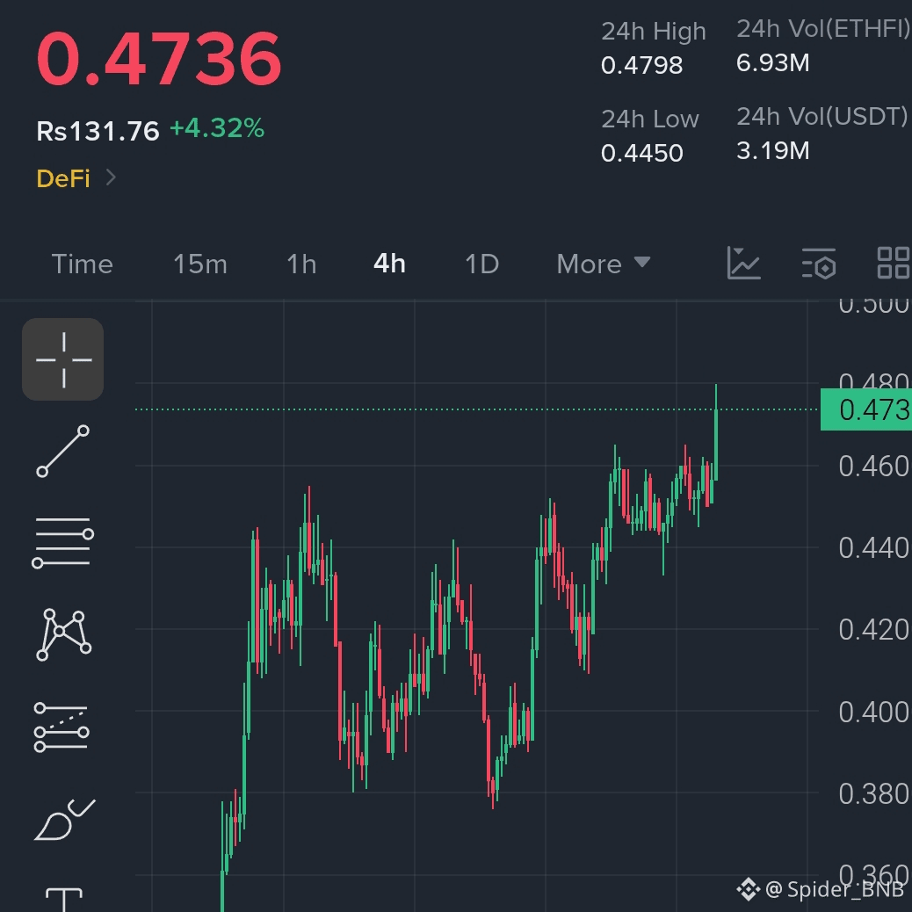This screenshot has height=912, width=912.
Task: Open the More intervals dropdown
Action: point(603,264)
